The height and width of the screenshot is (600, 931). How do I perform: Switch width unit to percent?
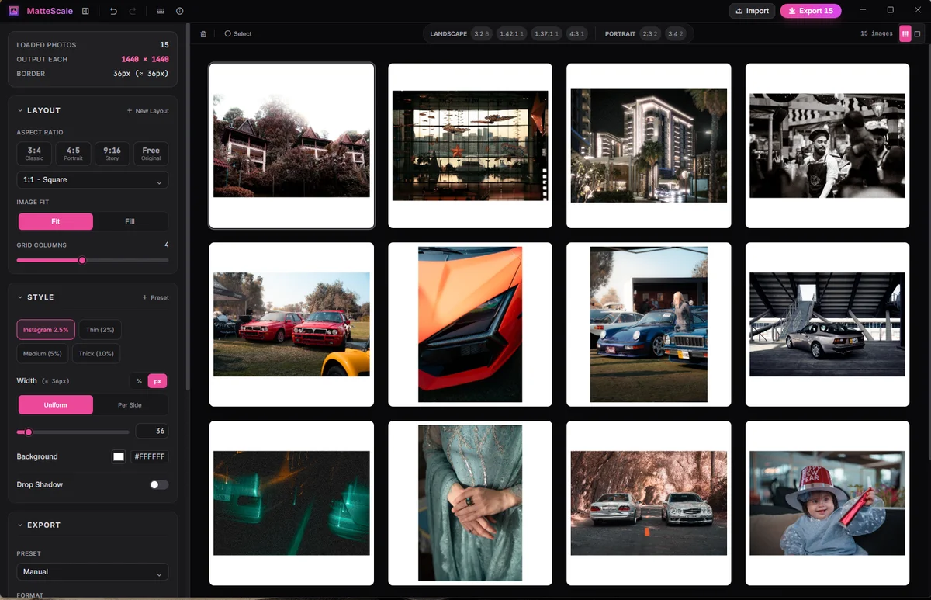click(139, 381)
